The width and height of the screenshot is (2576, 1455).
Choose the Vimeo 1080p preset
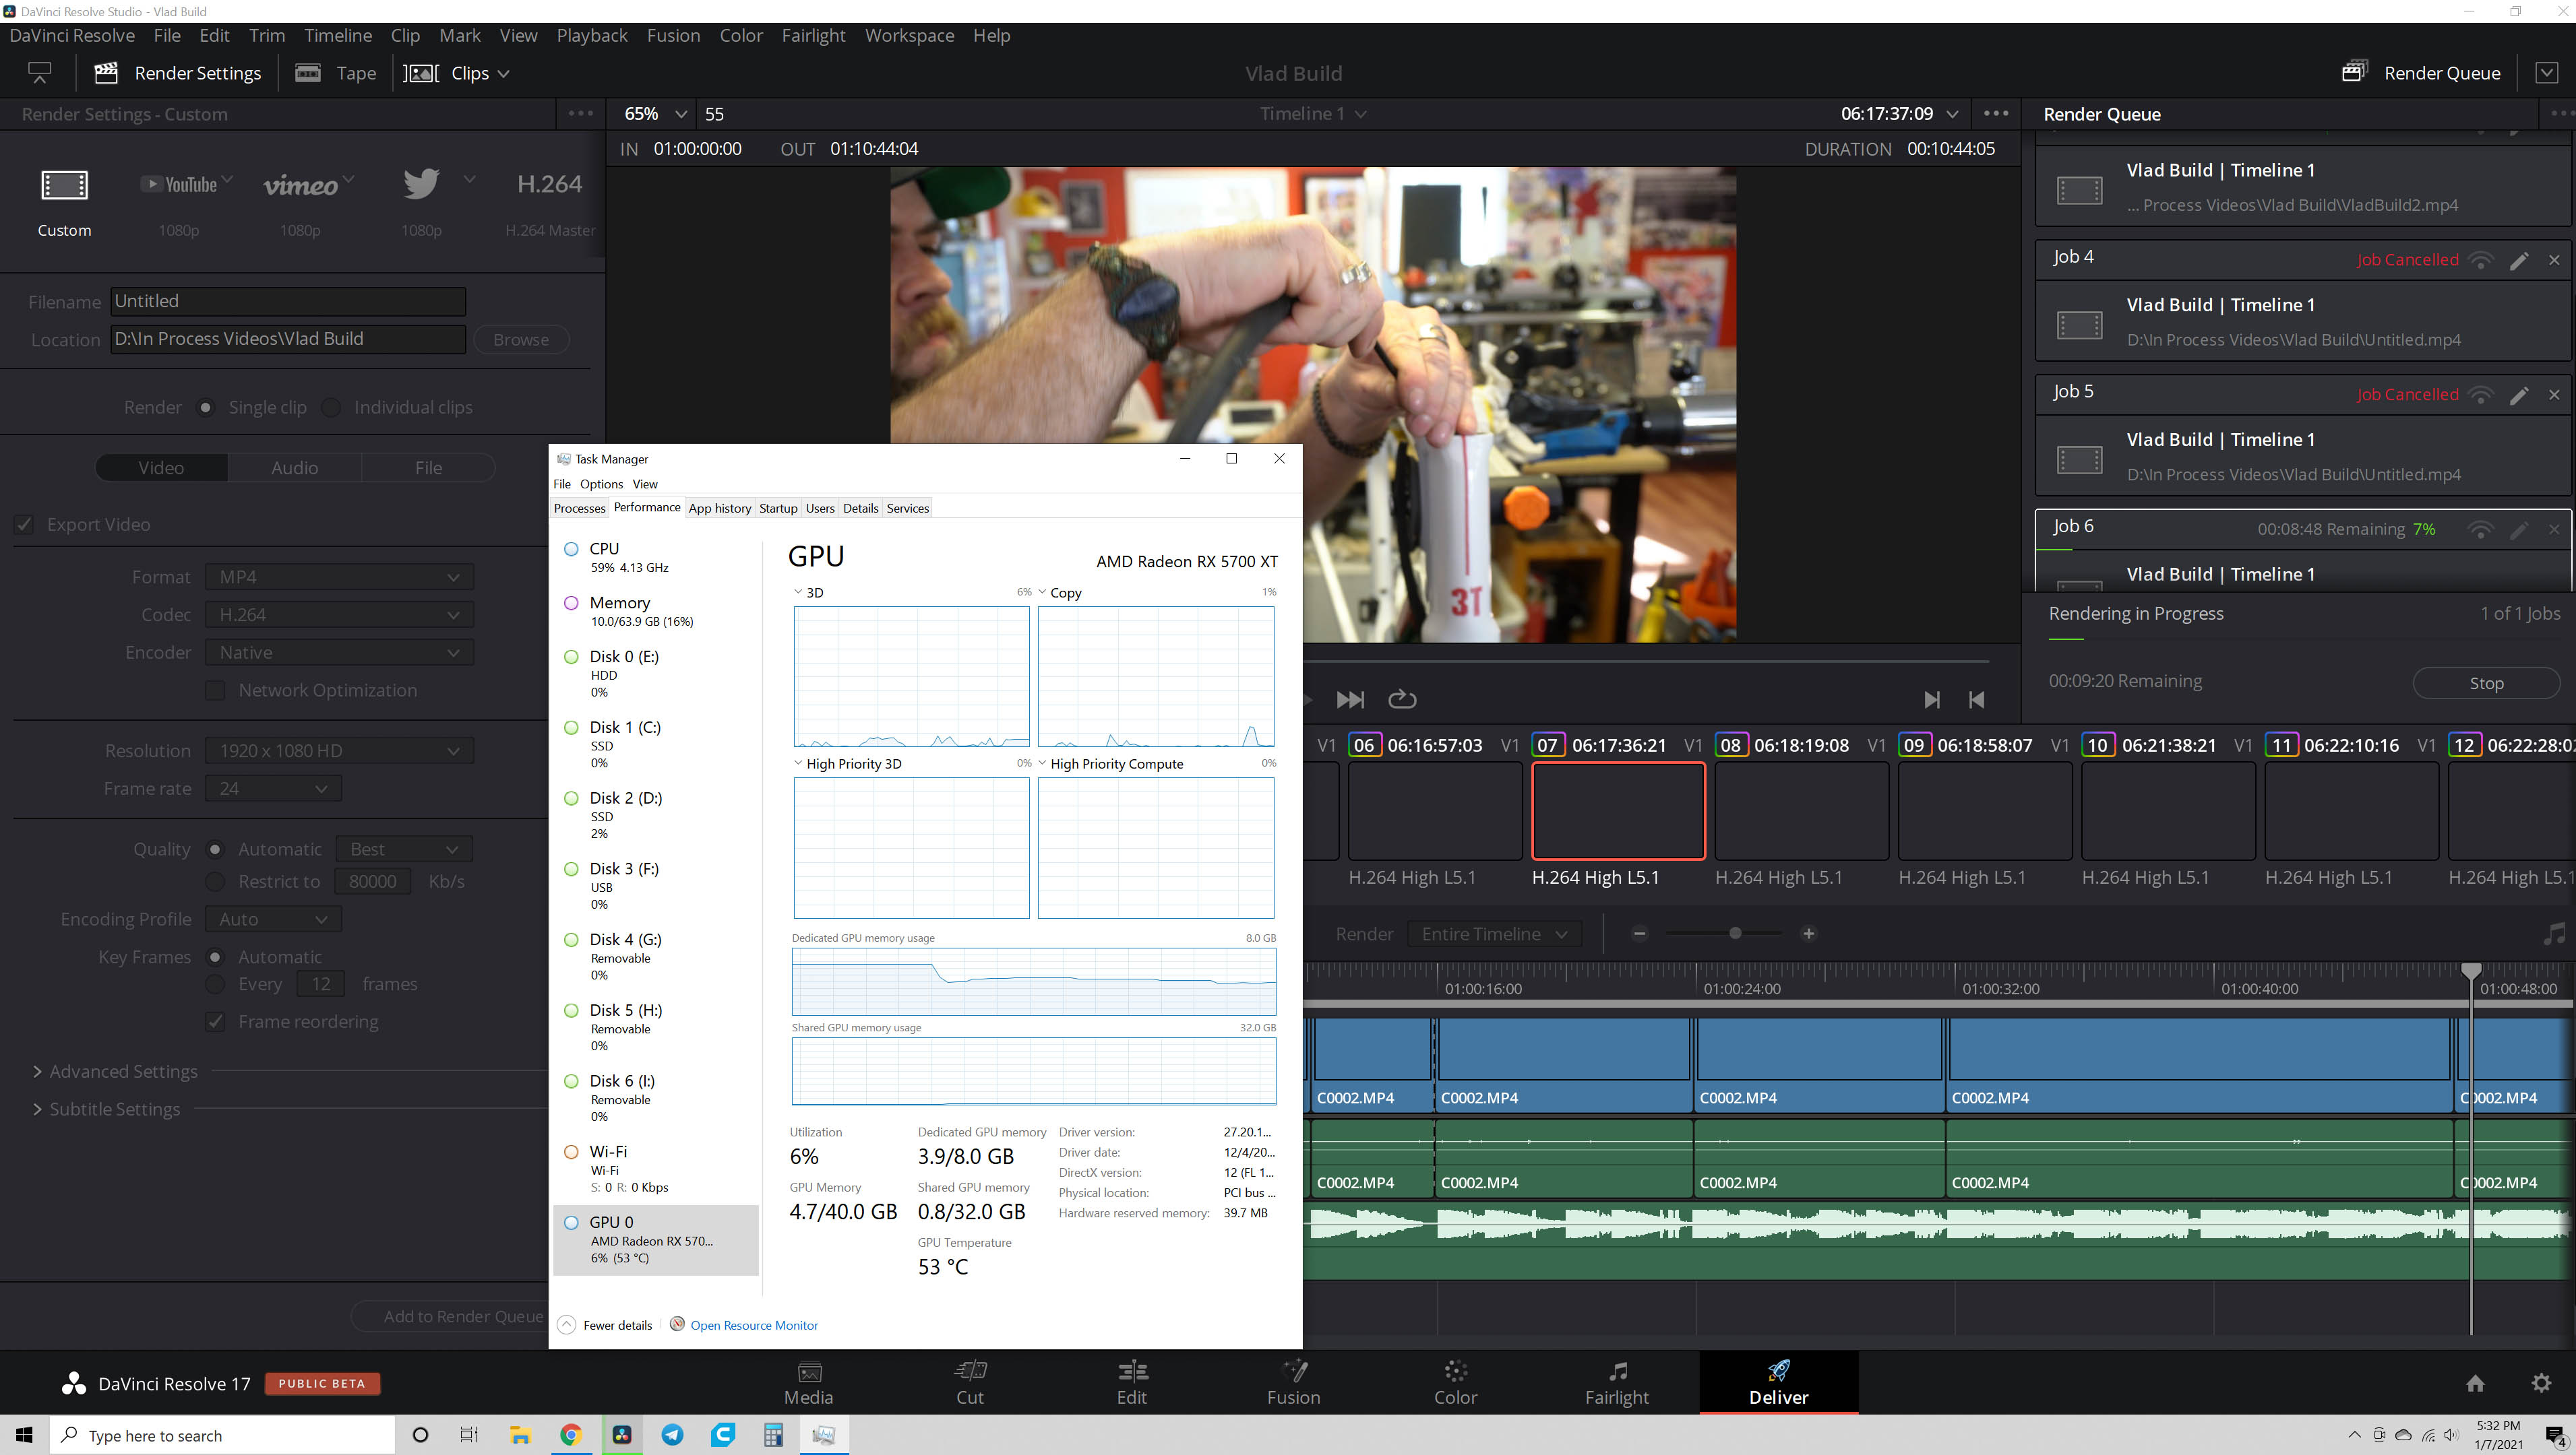tap(300, 203)
